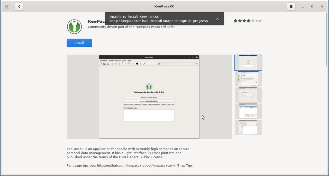Click the software icon at top-left corner
This screenshot has height=176, width=329.
click(x=7, y=6)
